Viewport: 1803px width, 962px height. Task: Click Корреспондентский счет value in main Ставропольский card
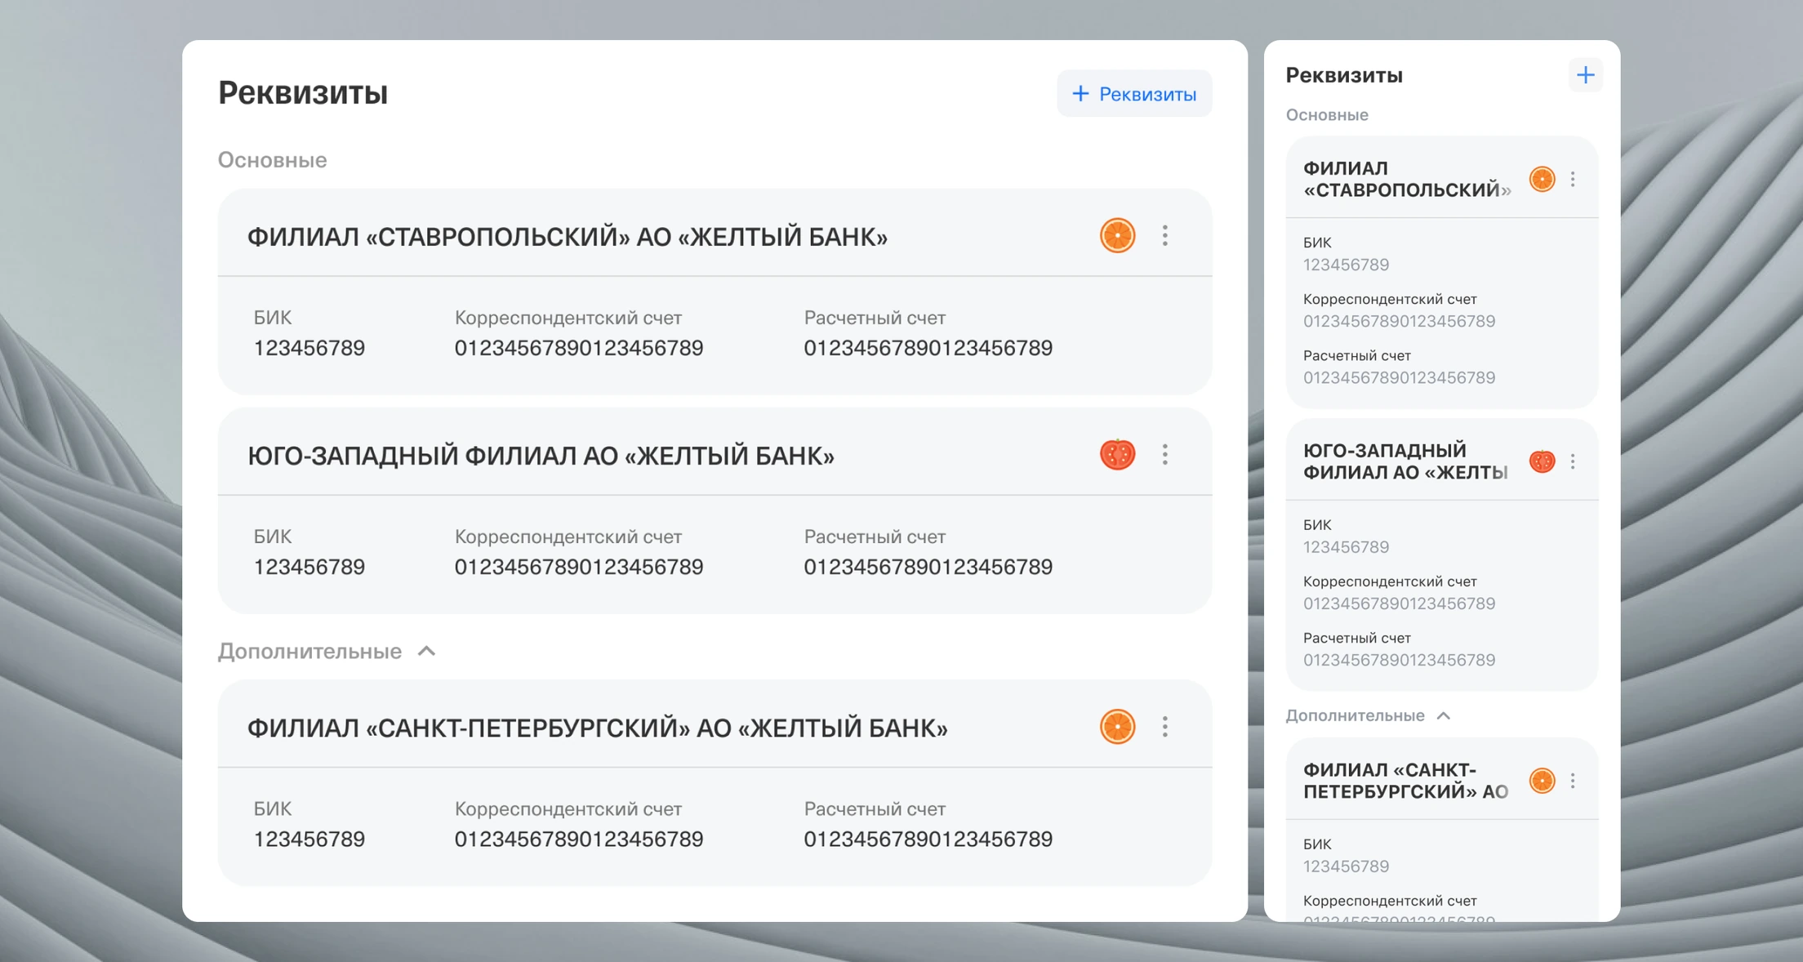579,349
